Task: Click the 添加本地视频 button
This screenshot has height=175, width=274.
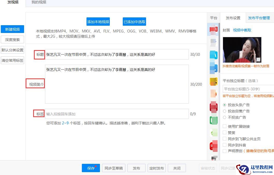Action: (98, 22)
